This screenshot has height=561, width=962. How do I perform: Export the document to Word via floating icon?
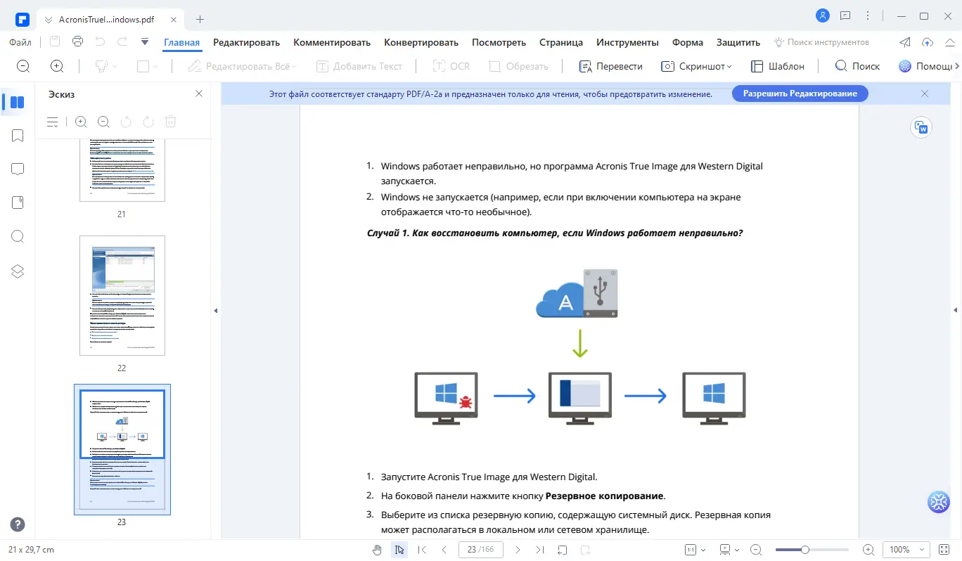click(x=921, y=127)
